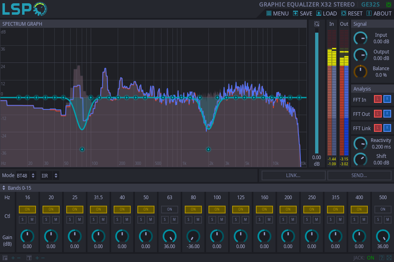394x262 pixels.
Task: Open the IIR filter mode dropdown
Action: point(49,175)
